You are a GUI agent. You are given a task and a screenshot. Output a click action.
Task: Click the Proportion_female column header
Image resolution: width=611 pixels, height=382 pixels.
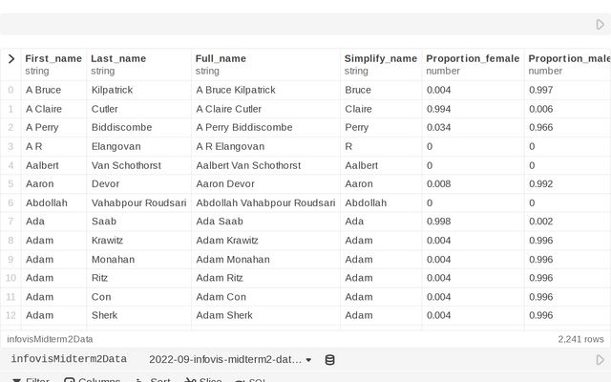point(472,58)
